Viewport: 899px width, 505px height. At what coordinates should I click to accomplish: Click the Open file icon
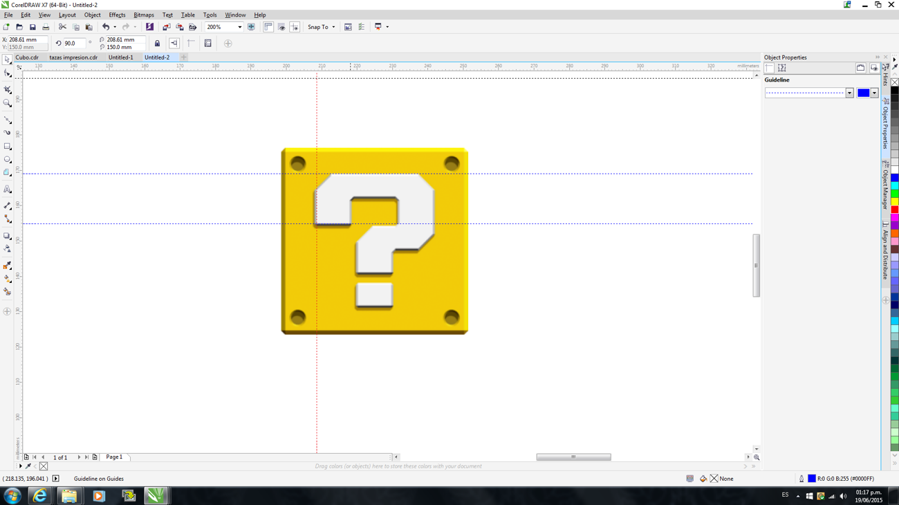tap(19, 27)
